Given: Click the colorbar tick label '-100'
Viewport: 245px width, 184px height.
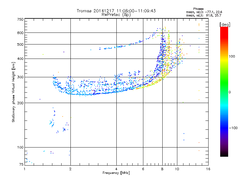Looking at the screenshot, I should click(233, 128).
